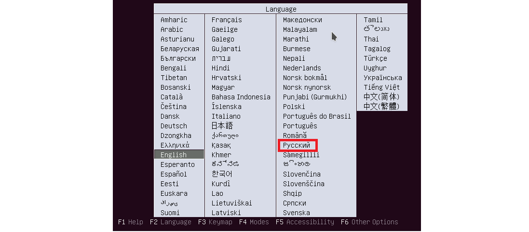
Task: Select Bahasa Indonesia option
Action: tap(241, 97)
